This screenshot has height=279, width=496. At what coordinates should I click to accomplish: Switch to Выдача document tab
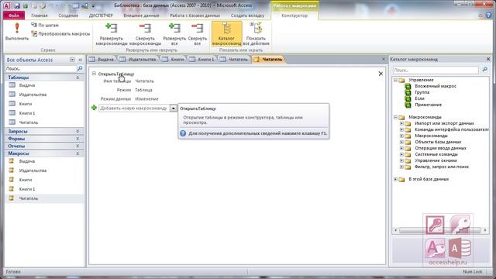102,60
